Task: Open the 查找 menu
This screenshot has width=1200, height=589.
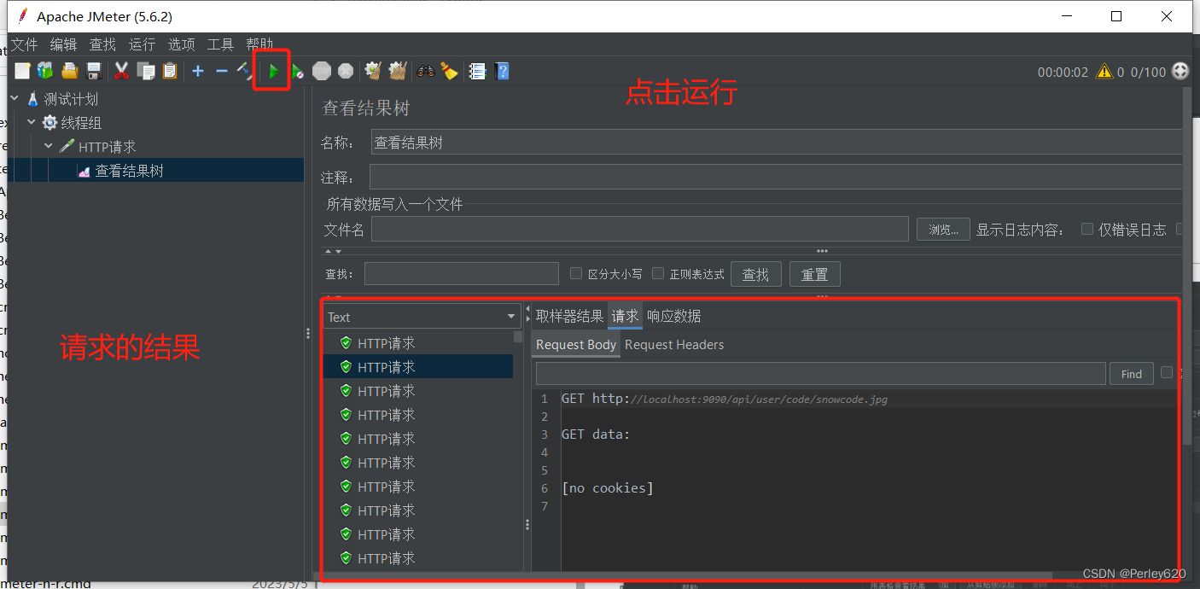Action: click(103, 44)
